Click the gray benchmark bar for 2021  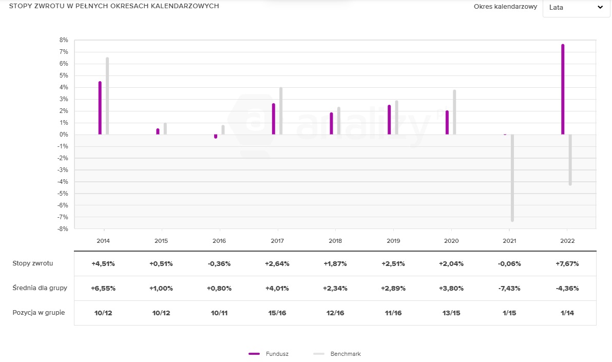pos(512,178)
